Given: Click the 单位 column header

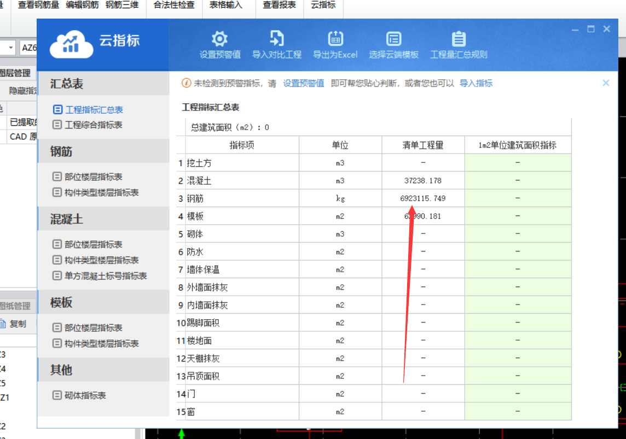Looking at the screenshot, I should coord(340,145).
